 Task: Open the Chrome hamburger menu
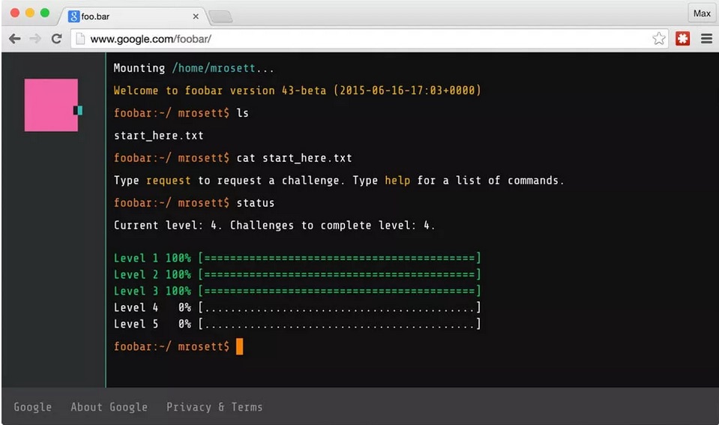click(706, 39)
